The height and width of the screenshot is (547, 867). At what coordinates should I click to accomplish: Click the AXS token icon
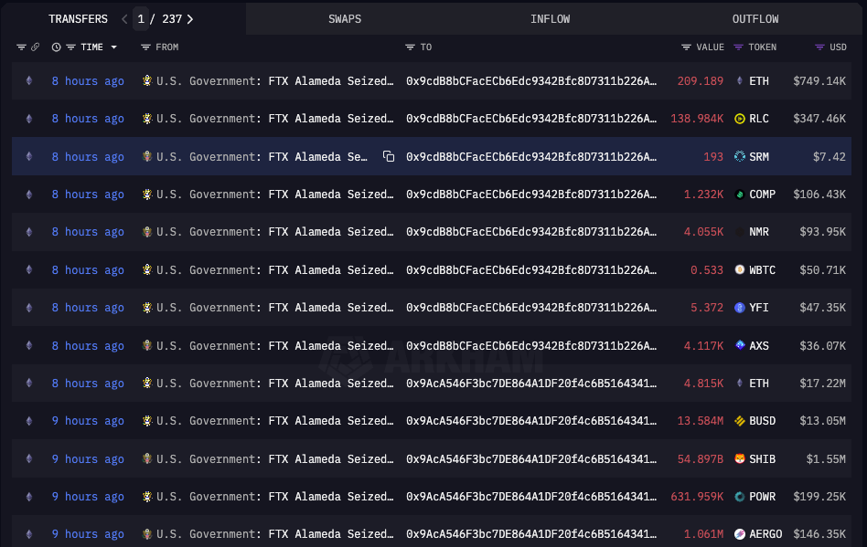(x=739, y=345)
